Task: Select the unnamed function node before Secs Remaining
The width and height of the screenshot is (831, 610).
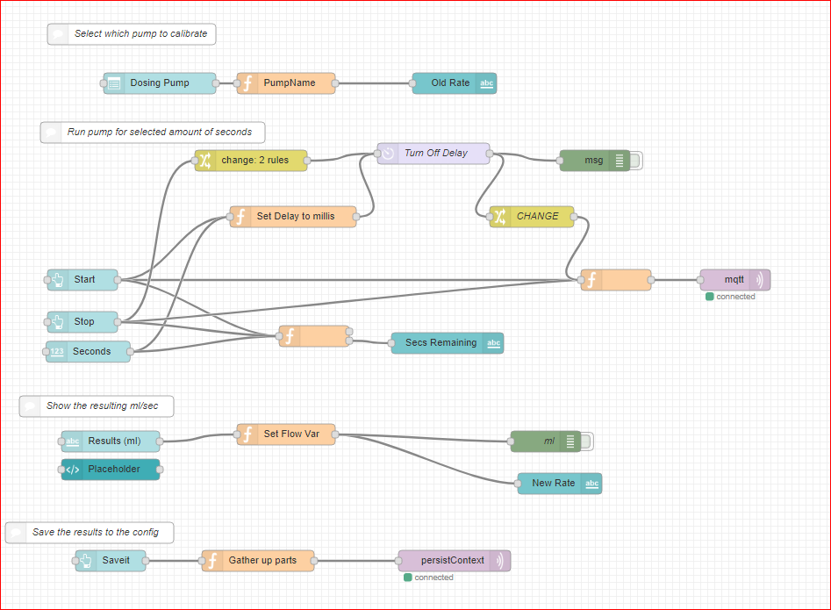Action: [x=314, y=336]
